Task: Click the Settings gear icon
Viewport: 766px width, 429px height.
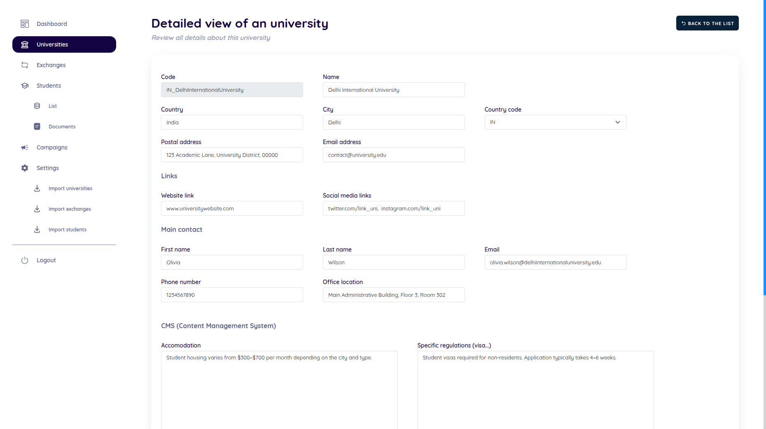Action: [x=25, y=168]
